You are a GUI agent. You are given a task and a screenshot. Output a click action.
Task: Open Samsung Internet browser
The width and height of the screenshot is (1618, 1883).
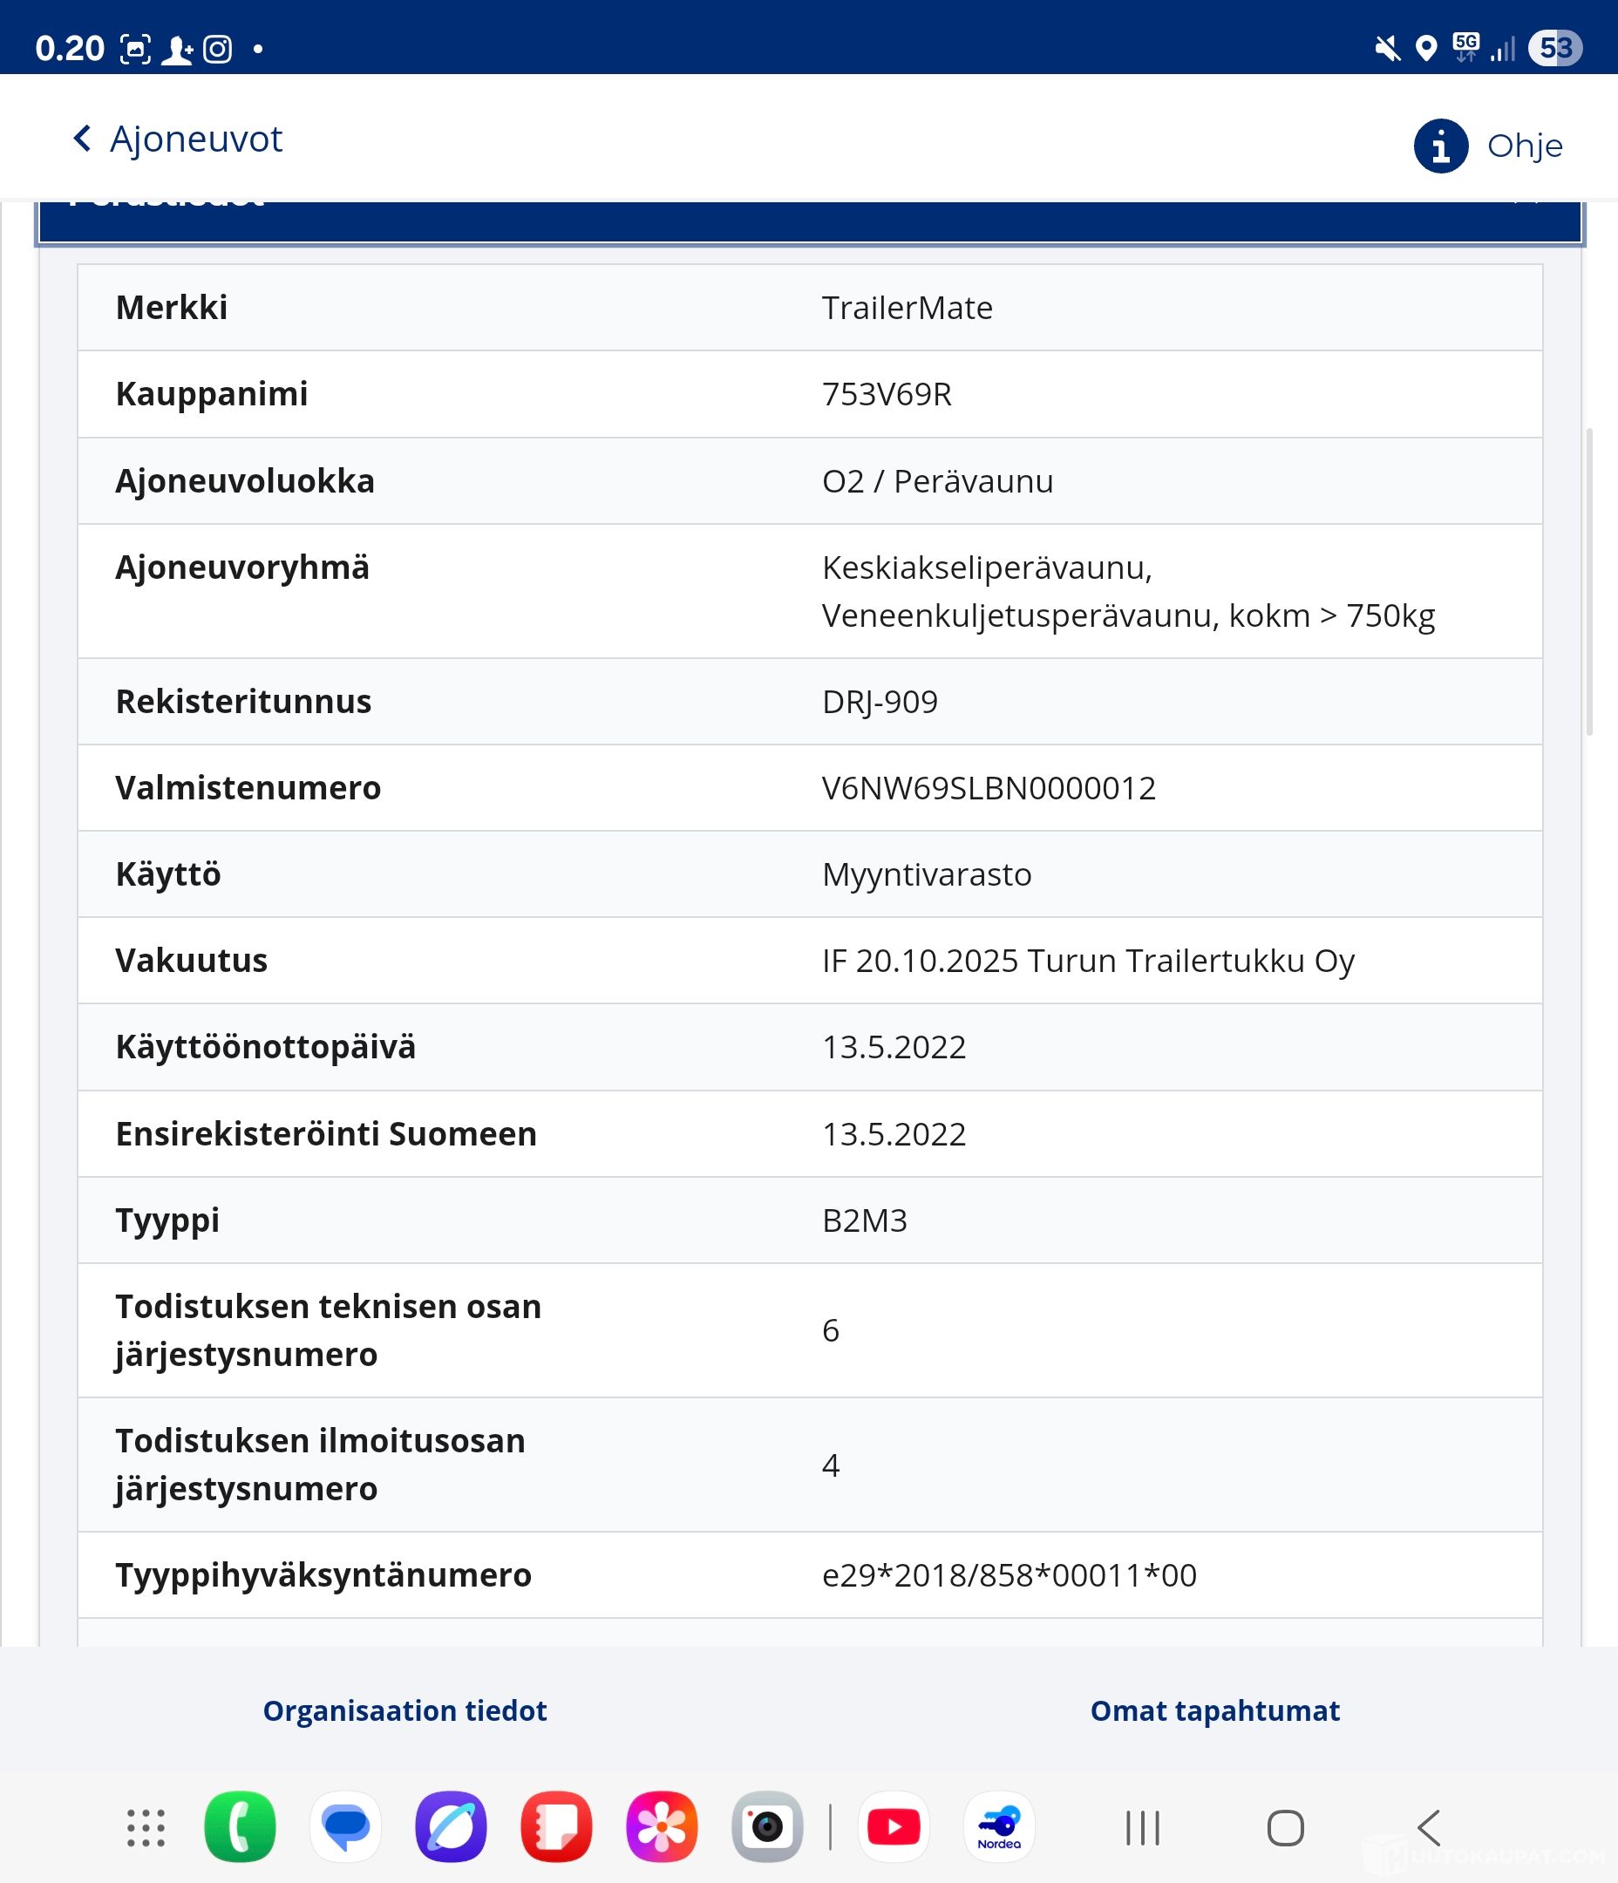click(451, 1826)
